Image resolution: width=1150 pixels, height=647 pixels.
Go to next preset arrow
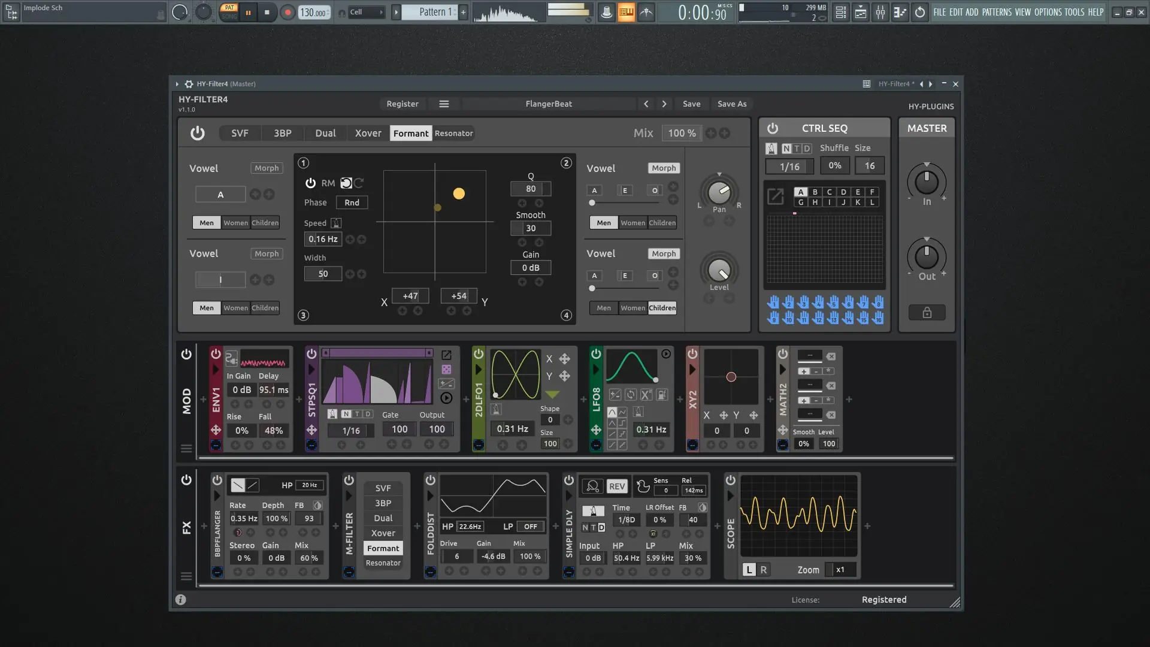click(664, 104)
